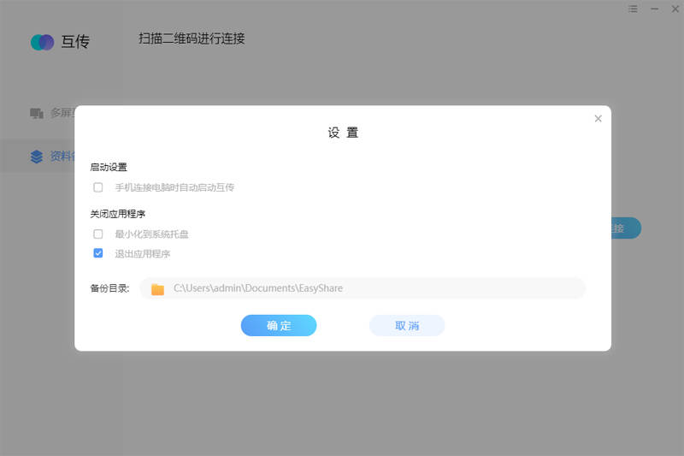Screen dimensions: 684x456
Task: Click the 备份目录 label
Action: 109,288
